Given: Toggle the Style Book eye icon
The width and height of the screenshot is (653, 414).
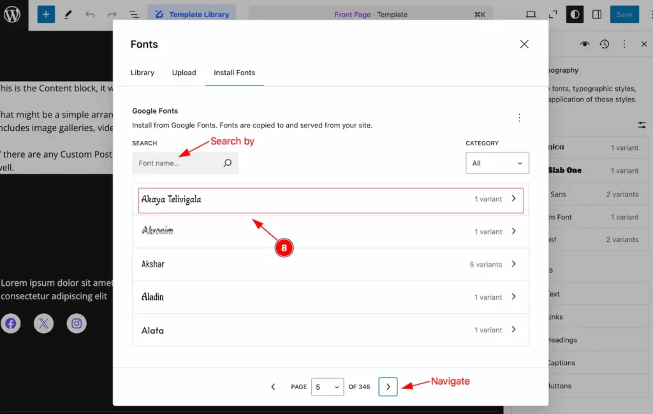Looking at the screenshot, I should [x=585, y=44].
